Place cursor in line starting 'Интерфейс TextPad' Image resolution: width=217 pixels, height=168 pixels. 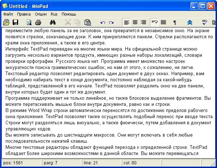101,49
